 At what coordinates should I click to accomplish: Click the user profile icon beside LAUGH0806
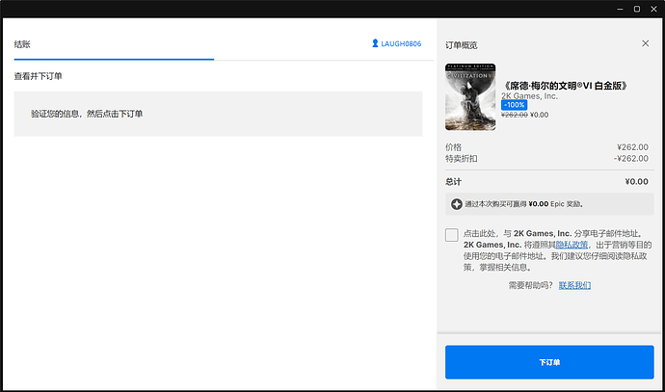pyautogui.click(x=375, y=43)
